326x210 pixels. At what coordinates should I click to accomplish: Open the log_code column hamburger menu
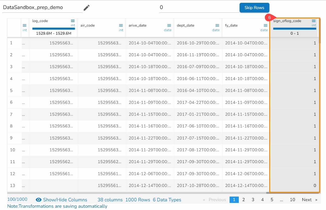coord(73,21)
